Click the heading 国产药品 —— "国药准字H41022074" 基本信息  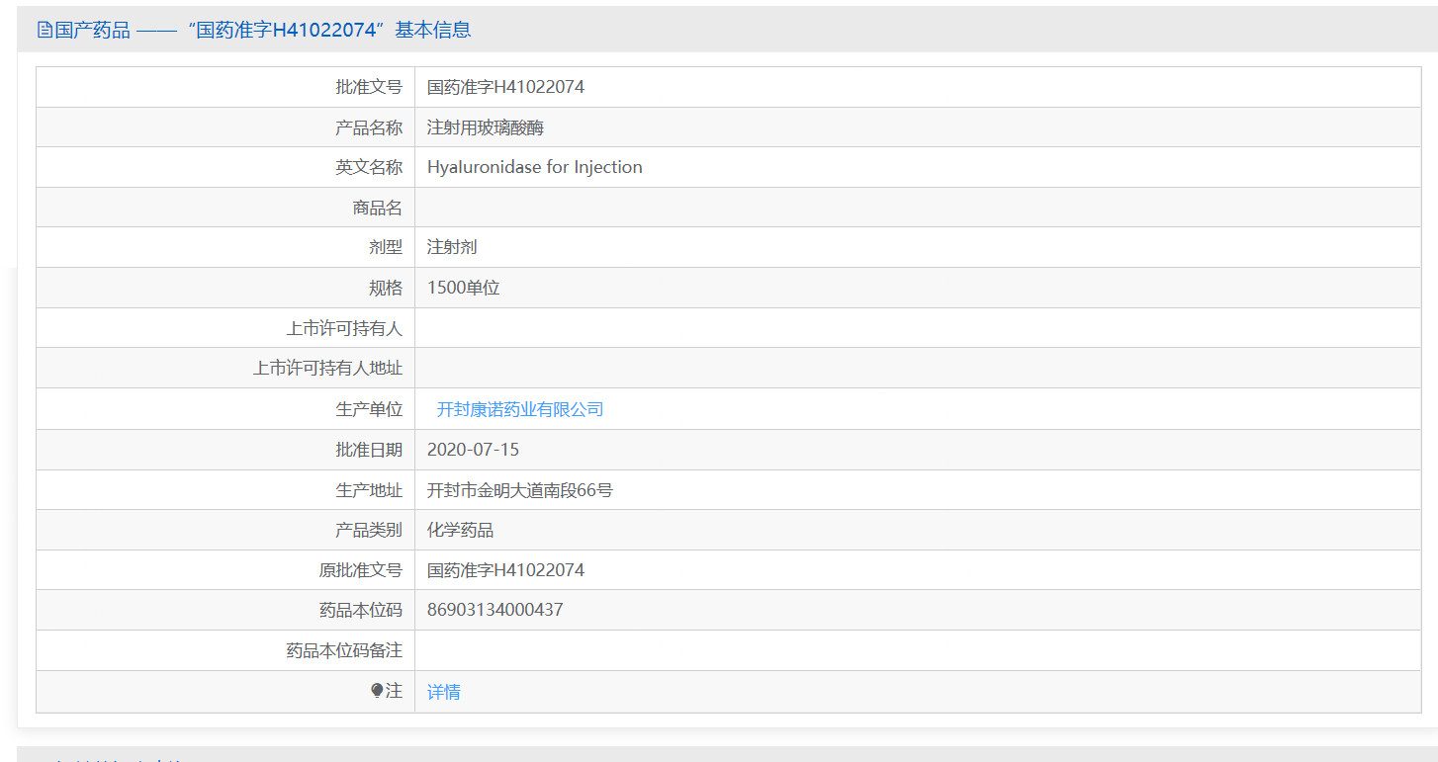click(263, 30)
